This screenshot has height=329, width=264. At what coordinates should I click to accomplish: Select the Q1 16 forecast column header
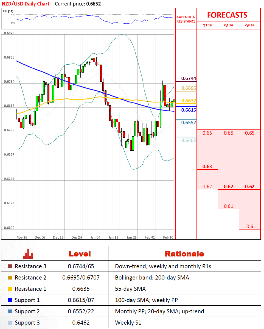click(207, 25)
